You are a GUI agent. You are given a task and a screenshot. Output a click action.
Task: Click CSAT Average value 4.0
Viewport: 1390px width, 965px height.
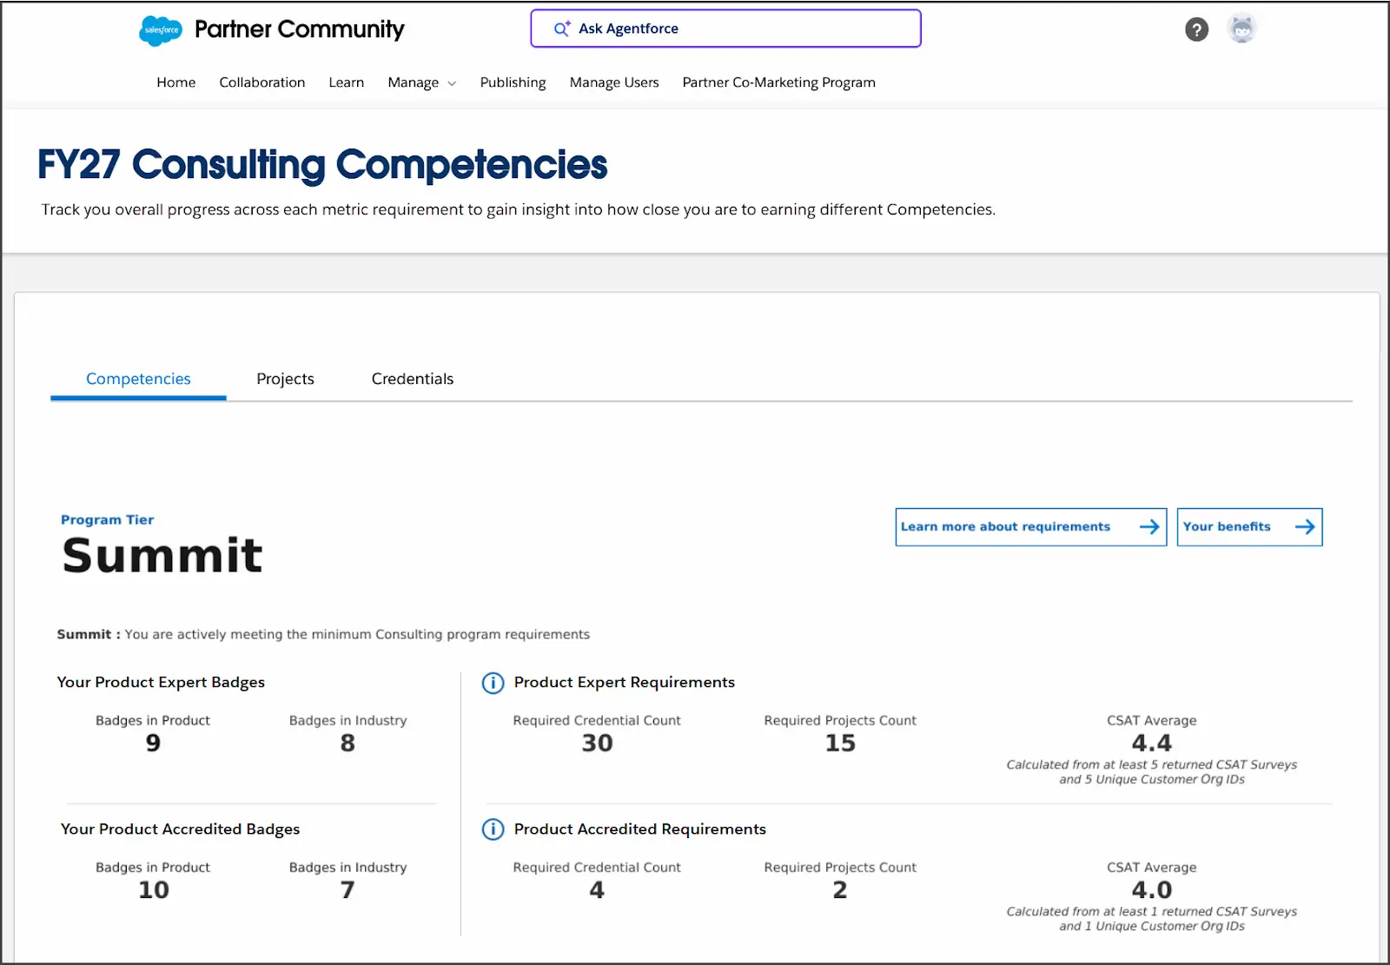(1152, 890)
